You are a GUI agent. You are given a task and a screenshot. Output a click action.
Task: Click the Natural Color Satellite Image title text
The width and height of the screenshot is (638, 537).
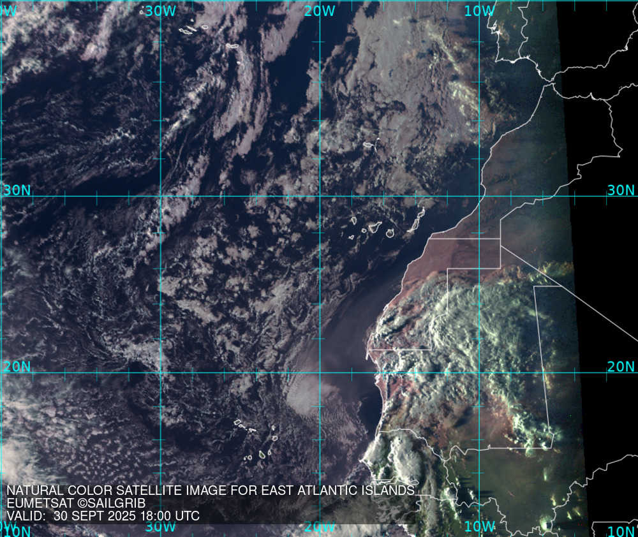pyautogui.click(x=211, y=490)
